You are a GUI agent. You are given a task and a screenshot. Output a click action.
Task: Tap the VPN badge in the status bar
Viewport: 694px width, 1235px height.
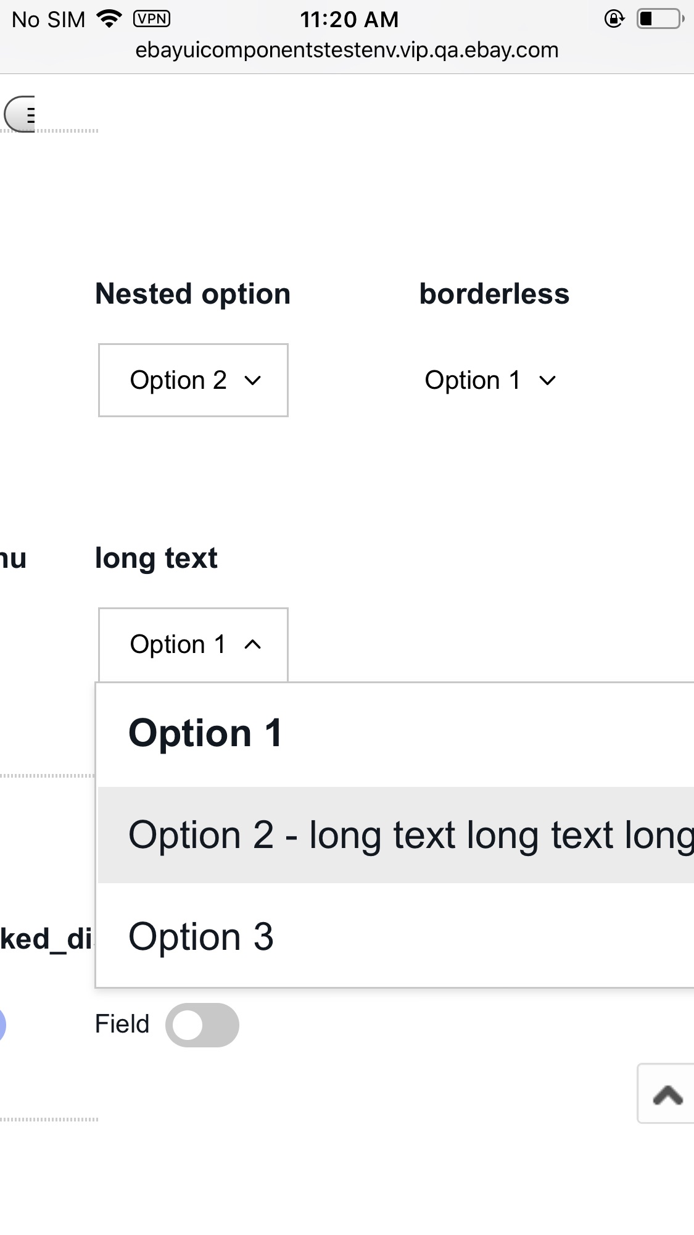pyautogui.click(x=152, y=19)
